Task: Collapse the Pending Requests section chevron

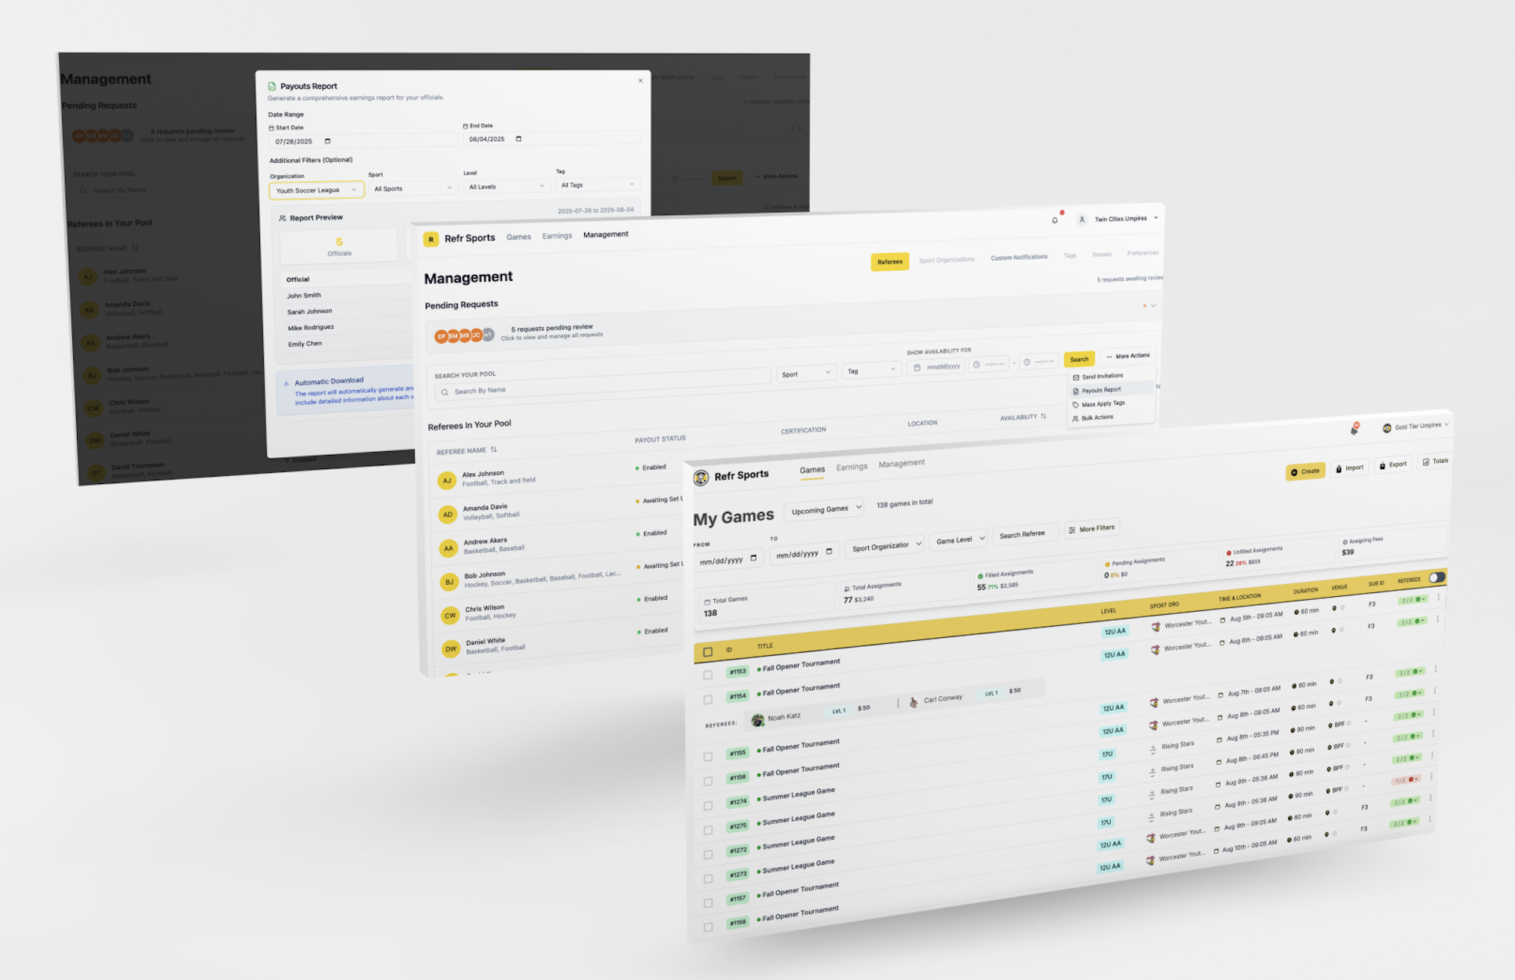Action: pyautogui.click(x=1153, y=306)
